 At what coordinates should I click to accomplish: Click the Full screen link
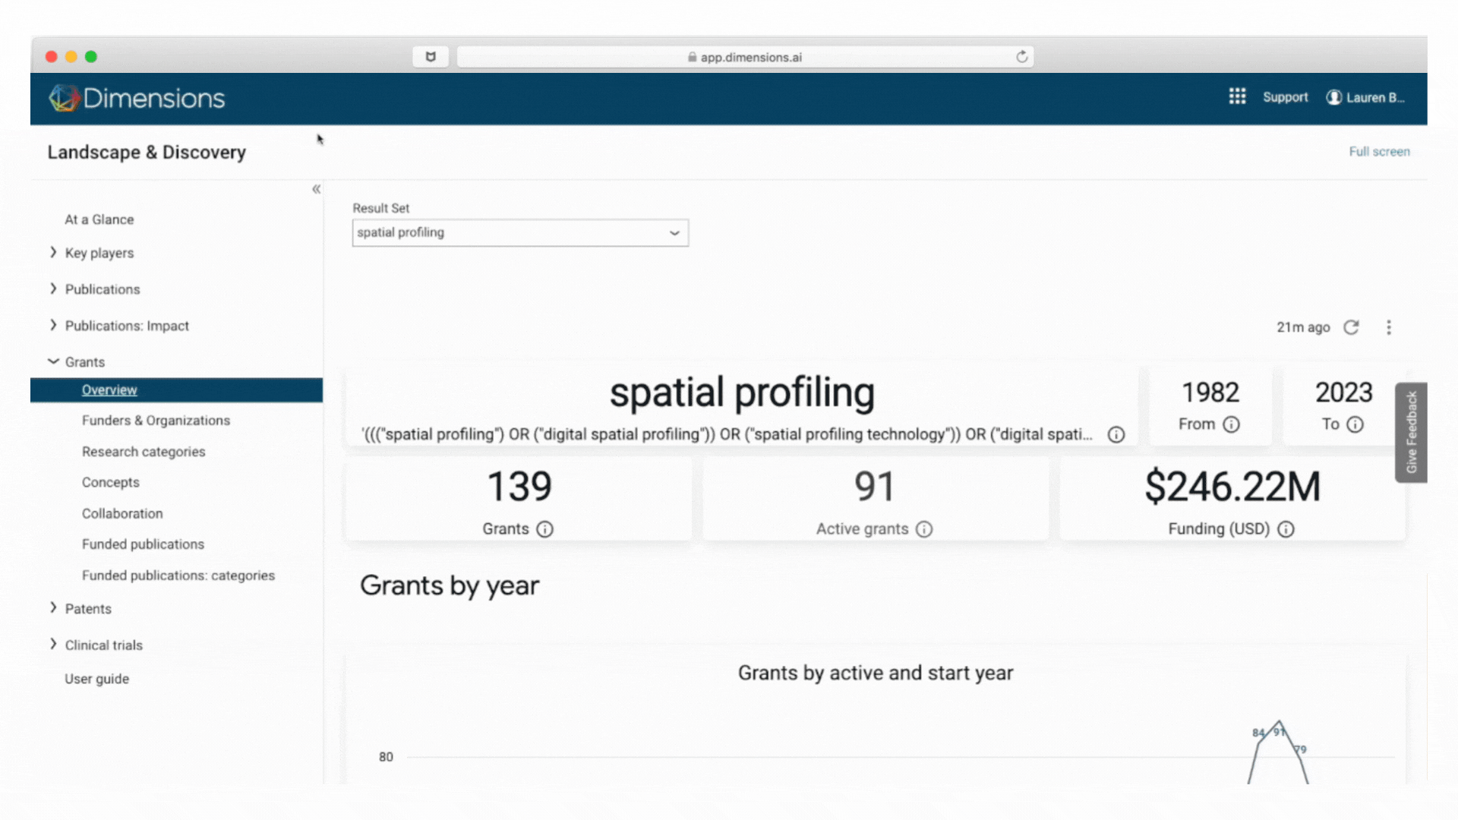(1379, 152)
